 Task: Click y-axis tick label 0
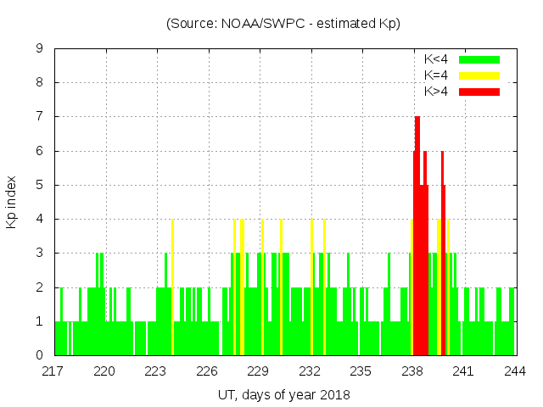click(x=40, y=355)
